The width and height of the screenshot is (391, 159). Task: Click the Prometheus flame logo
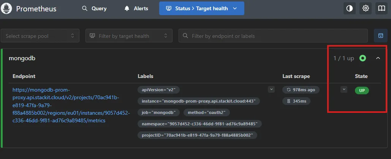tap(6, 9)
